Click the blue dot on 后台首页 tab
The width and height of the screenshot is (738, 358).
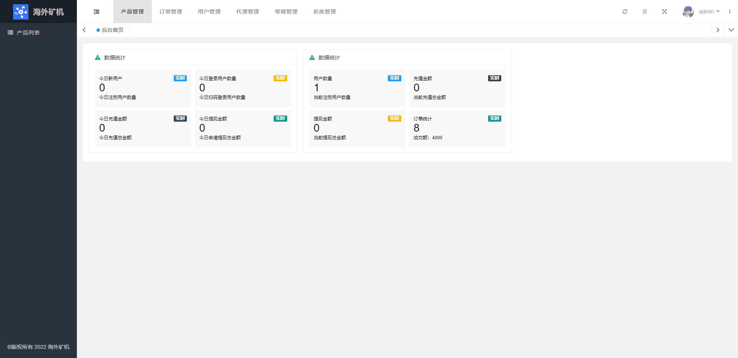[x=98, y=30]
